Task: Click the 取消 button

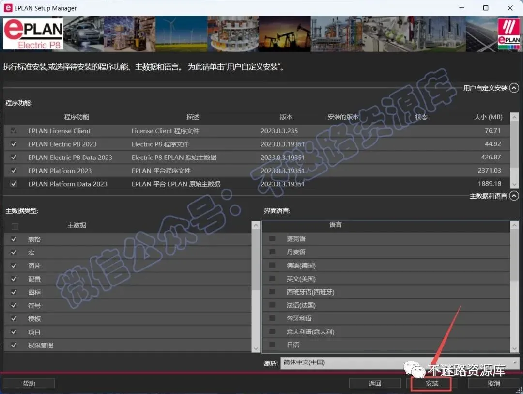Action: tap(494, 383)
